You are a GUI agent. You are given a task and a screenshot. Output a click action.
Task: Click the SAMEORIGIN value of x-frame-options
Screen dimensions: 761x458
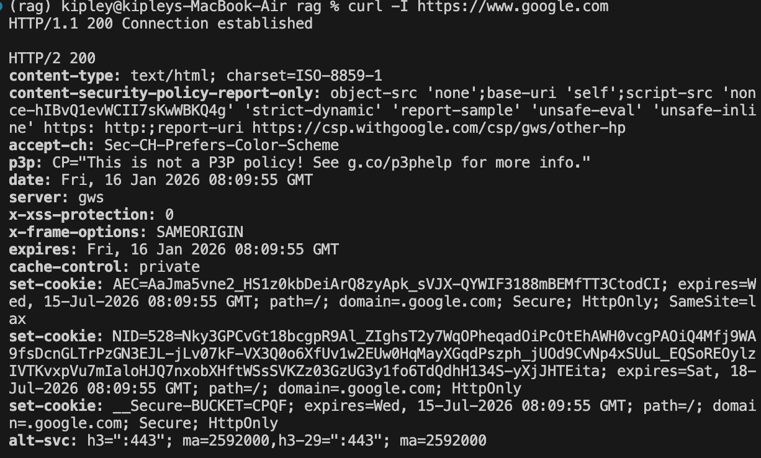point(200,232)
